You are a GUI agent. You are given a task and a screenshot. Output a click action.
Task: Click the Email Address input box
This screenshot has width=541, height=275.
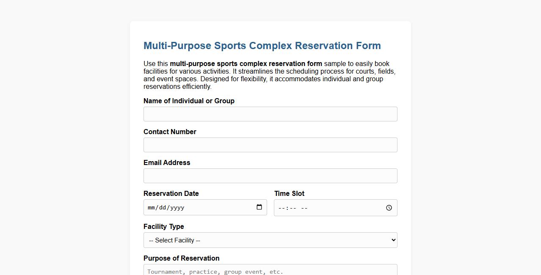270,176
